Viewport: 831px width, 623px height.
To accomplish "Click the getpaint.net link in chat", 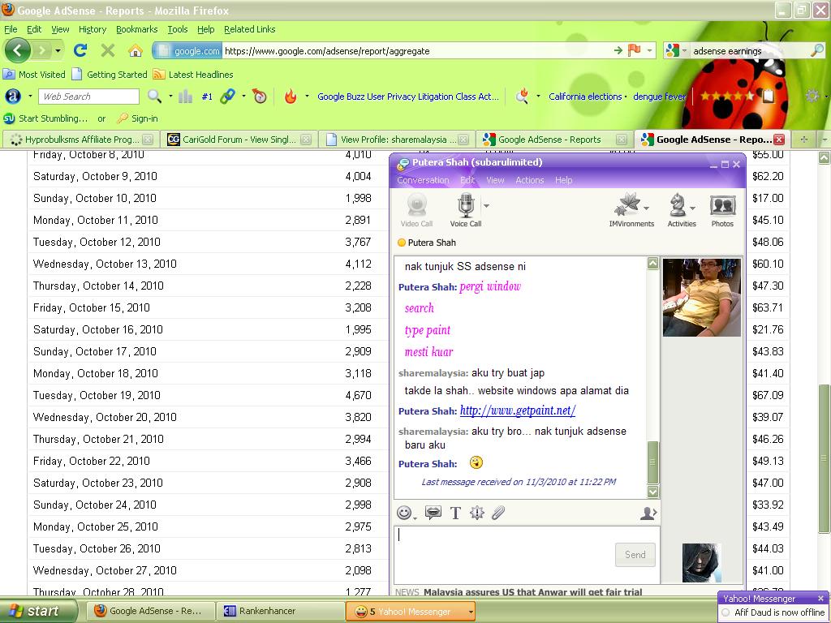I will tap(518, 410).
